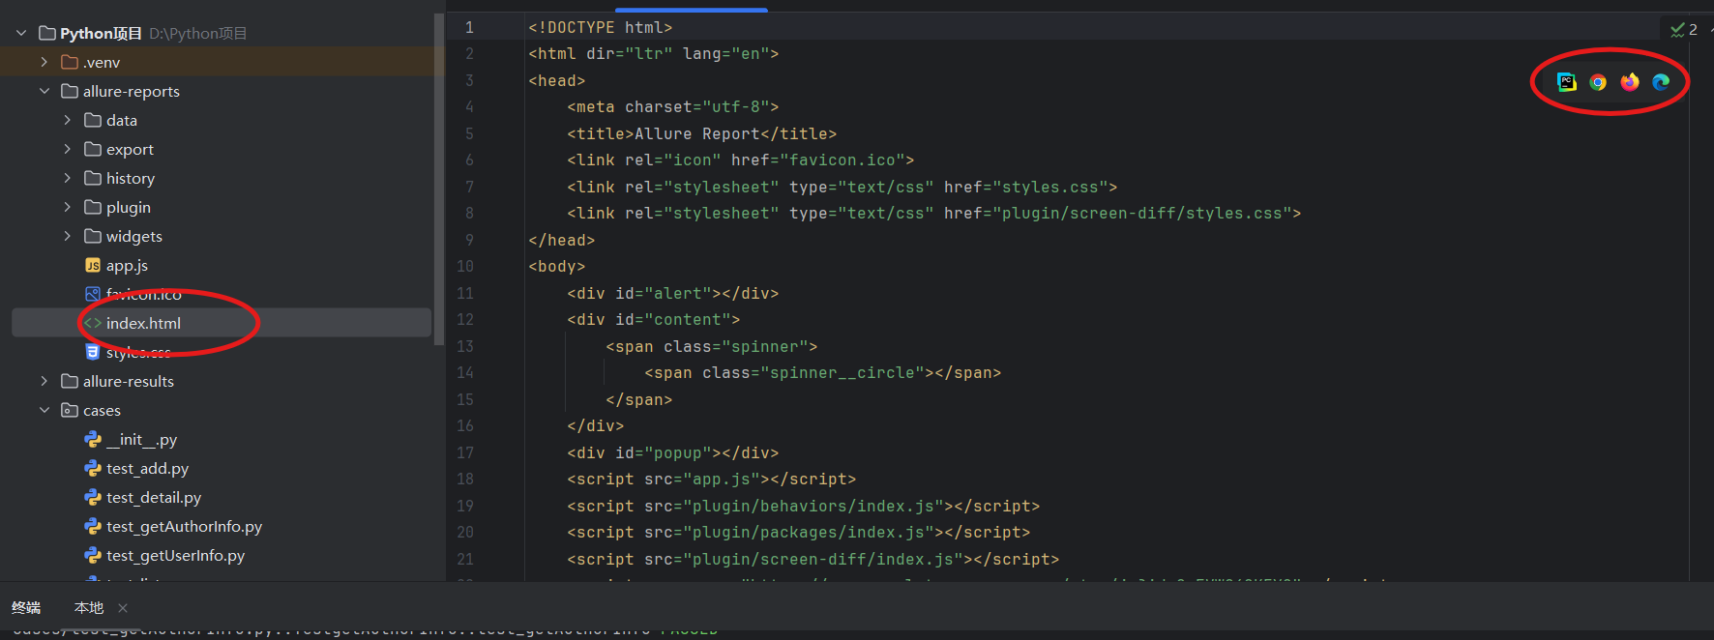Viewport: 1714px width, 640px height.
Task: Collapse the cases folder
Action: [x=44, y=410]
